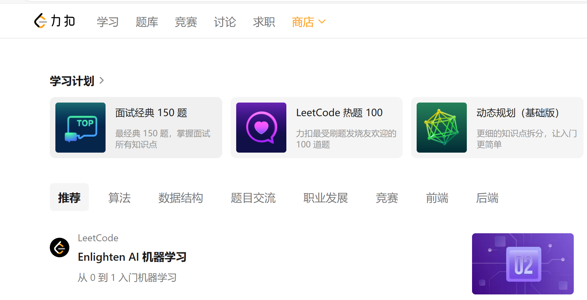Click the LeetCode author avatar
The width and height of the screenshot is (587, 300).
pos(60,248)
